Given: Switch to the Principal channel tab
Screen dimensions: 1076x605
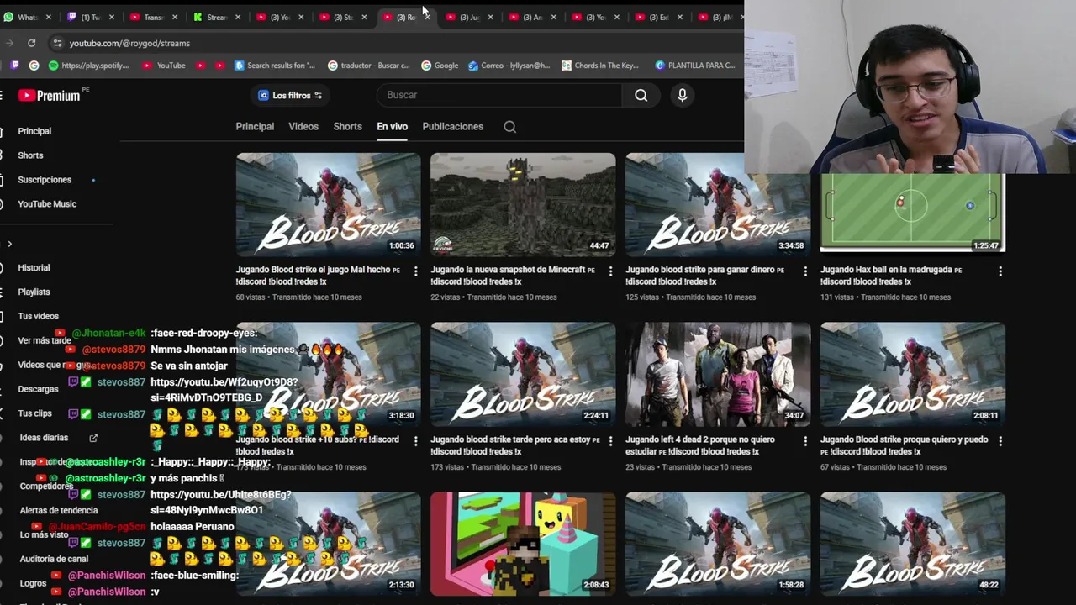Looking at the screenshot, I should [255, 127].
